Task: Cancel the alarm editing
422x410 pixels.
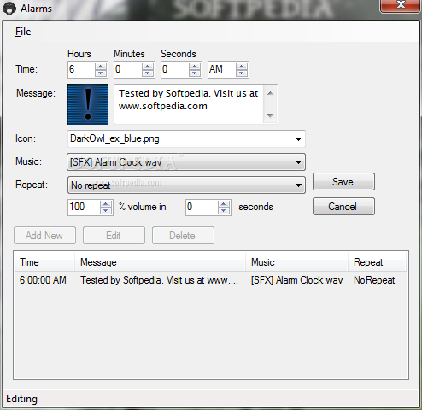Action: tap(343, 207)
